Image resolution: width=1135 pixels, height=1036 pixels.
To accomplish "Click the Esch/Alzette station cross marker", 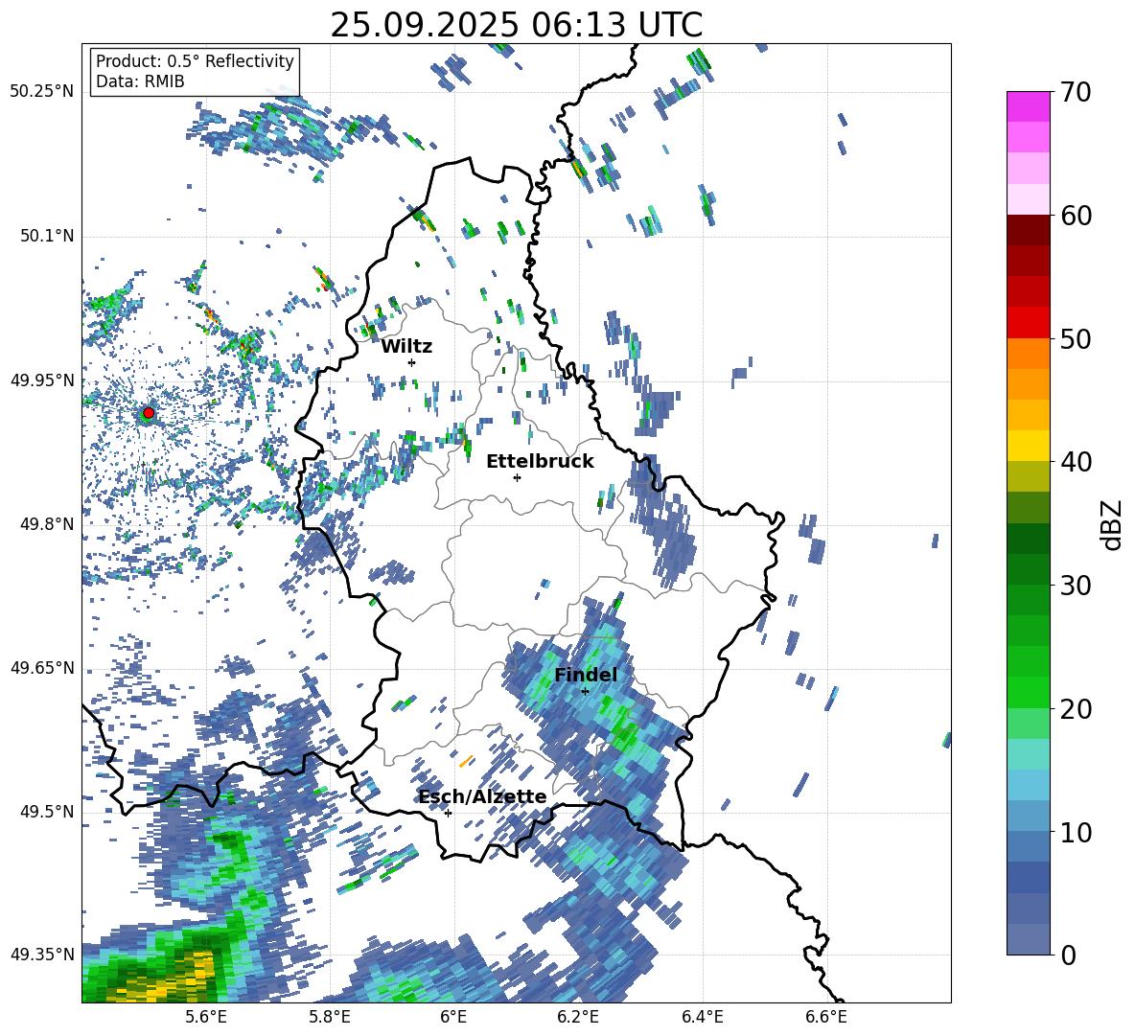I will click(x=448, y=813).
